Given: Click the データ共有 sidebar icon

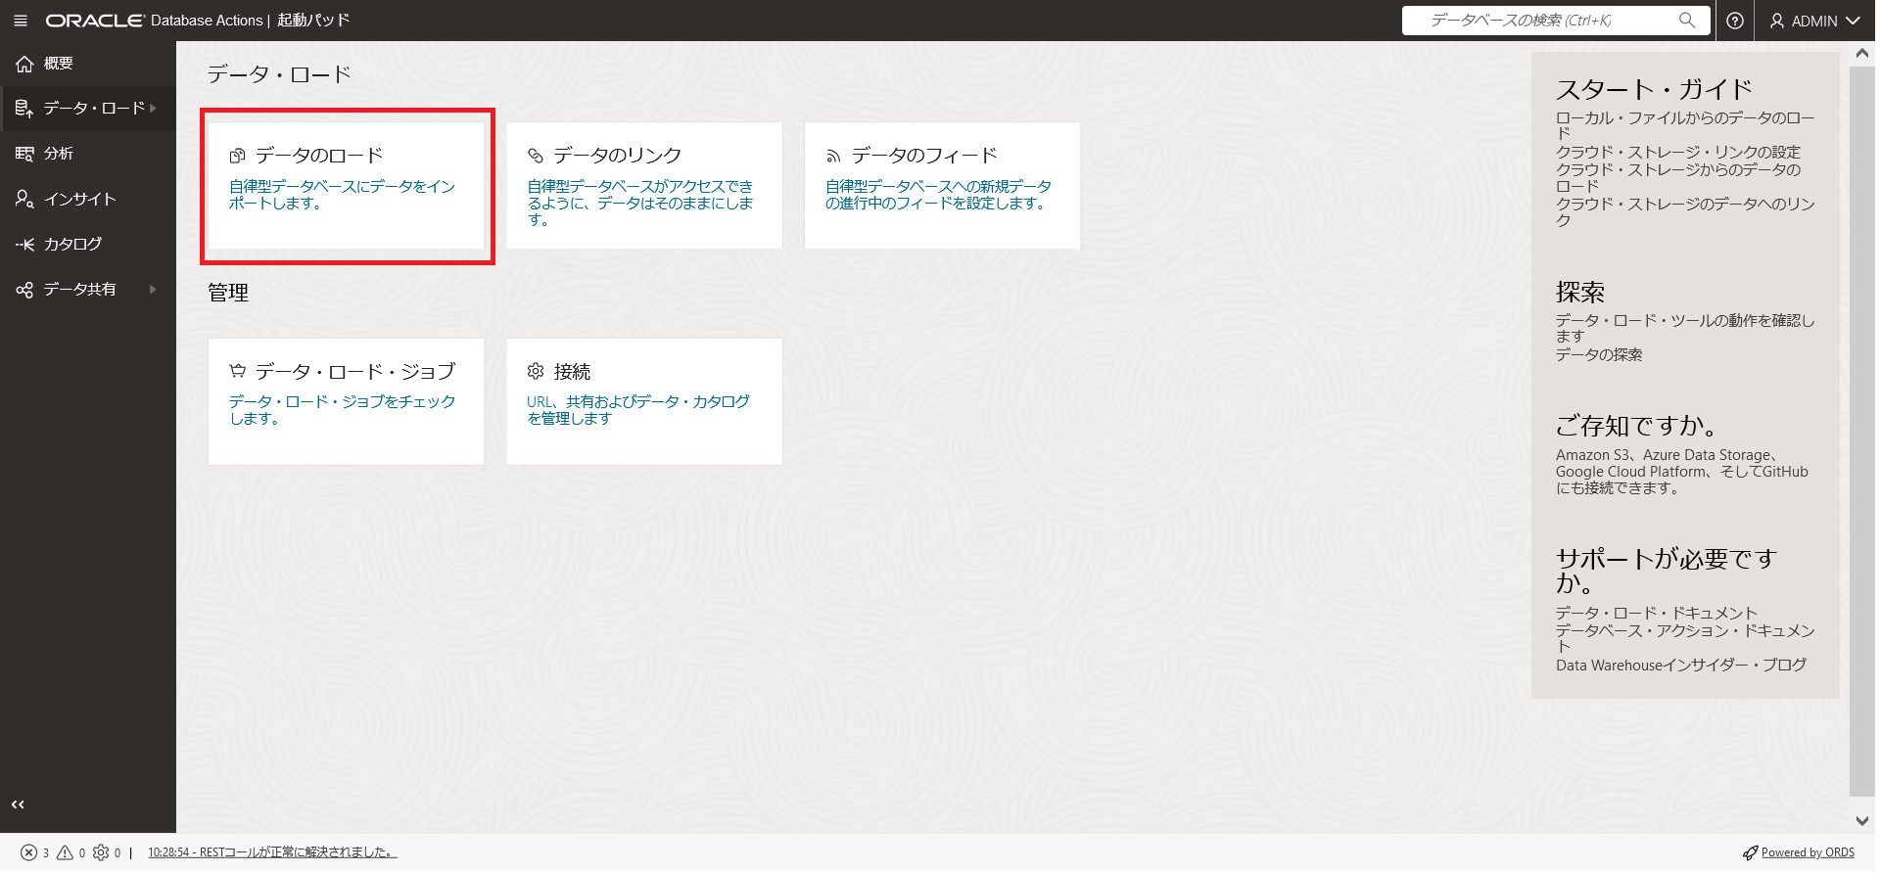Looking at the screenshot, I should [24, 290].
